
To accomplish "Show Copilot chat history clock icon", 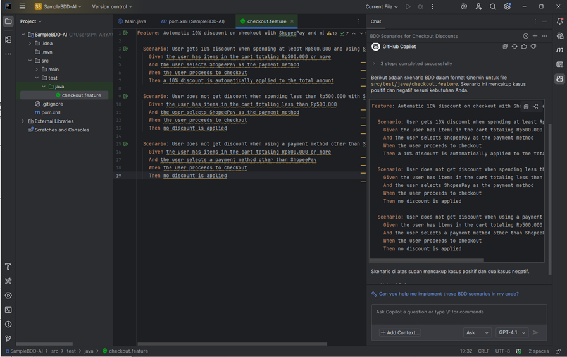I will point(525,36).
